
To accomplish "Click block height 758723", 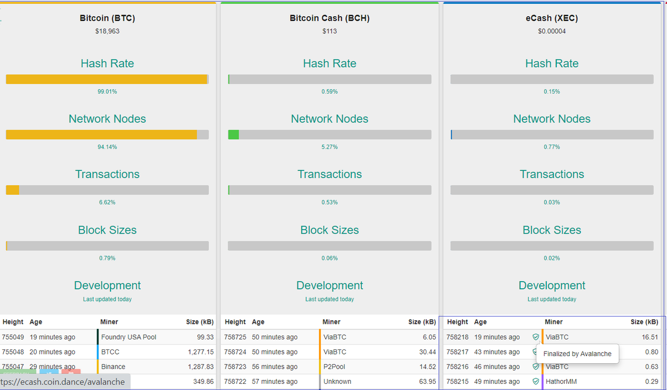I will click(x=235, y=367).
